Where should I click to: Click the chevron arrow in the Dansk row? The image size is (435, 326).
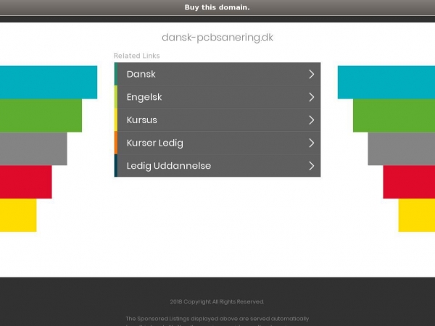tap(312, 74)
